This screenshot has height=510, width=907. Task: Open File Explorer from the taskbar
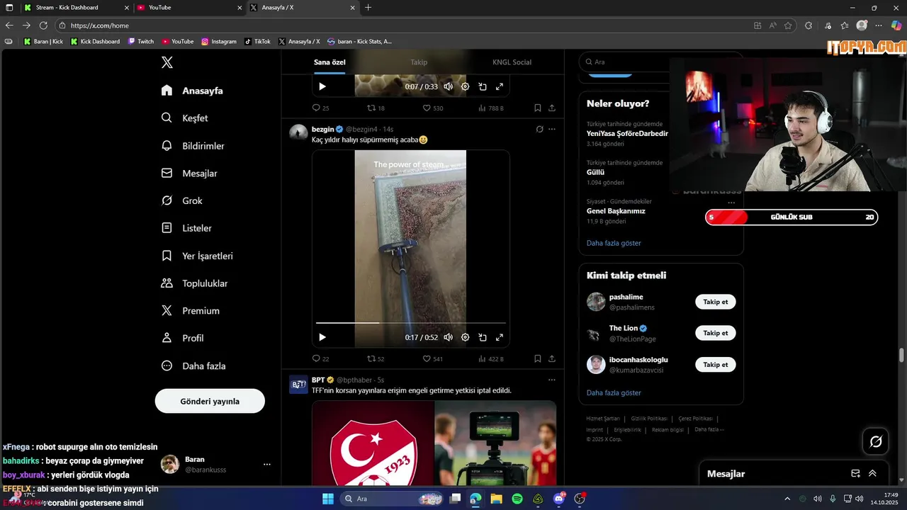(497, 499)
